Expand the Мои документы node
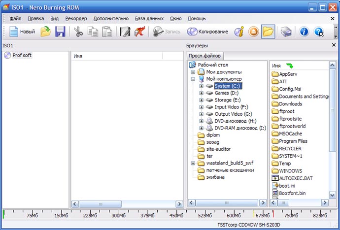This screenshot has height=230, width=340. pos(193,72)
